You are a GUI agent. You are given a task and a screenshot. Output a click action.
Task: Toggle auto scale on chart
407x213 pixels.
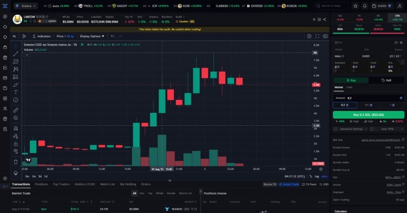pos(324,176)
